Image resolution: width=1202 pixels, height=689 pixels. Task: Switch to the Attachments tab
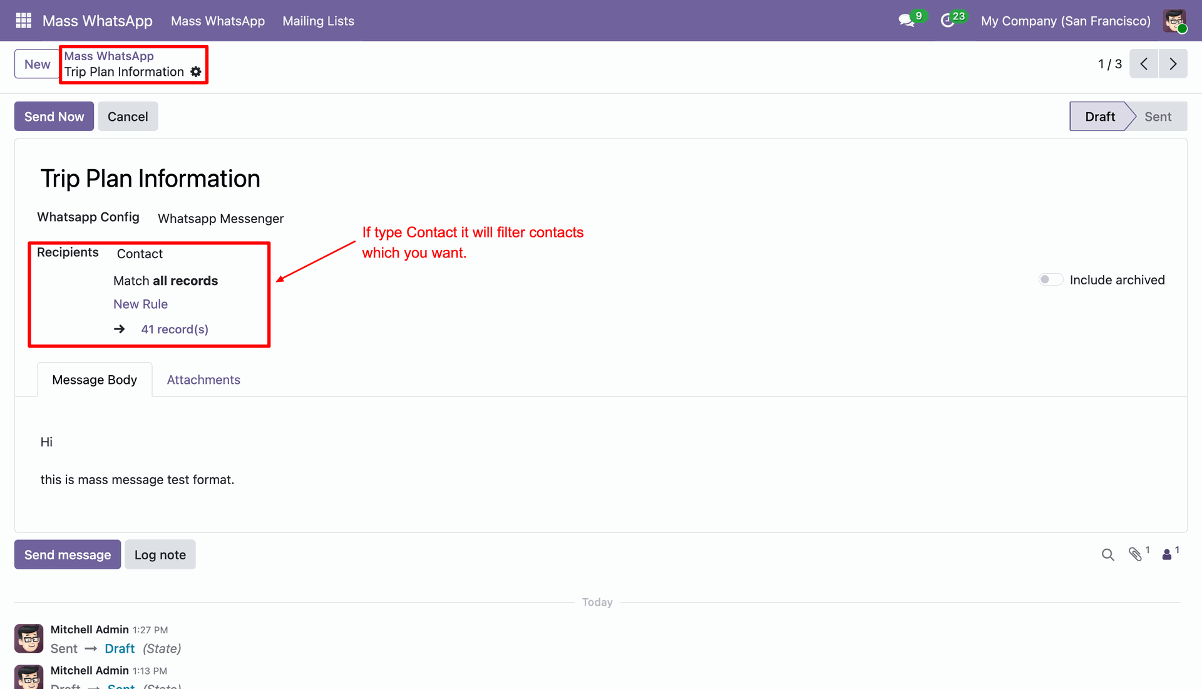[x=203, y=380]
